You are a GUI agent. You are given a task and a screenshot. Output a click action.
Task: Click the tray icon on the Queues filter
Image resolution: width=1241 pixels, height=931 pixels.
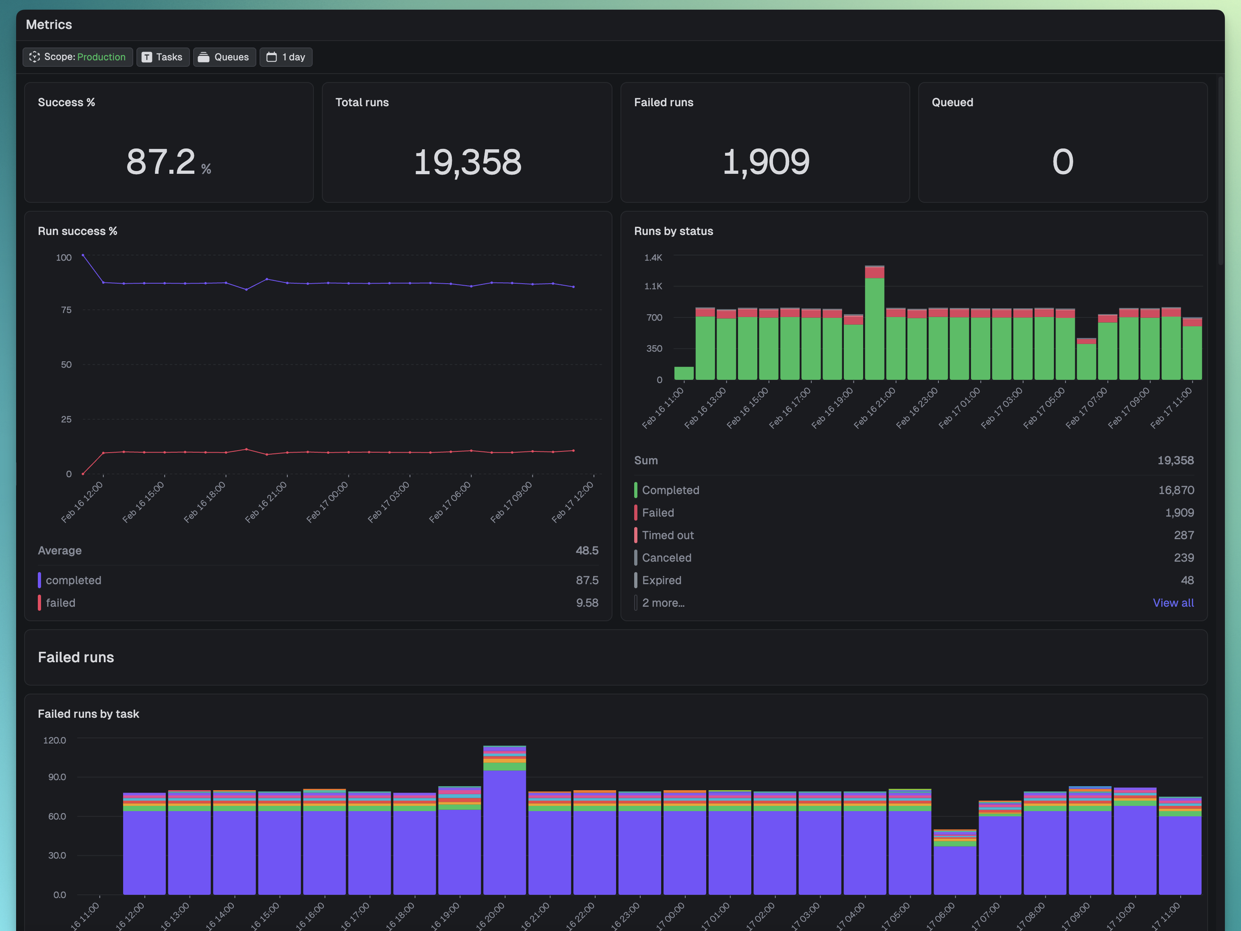pos(204,57)
